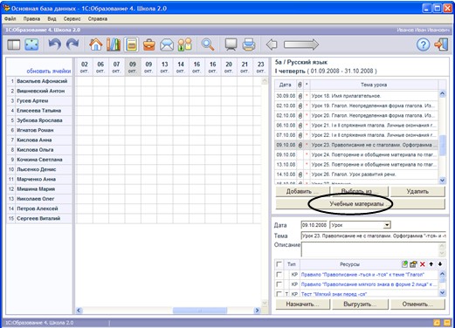
Task: Check the 'Правописание -ться и -тся' resource box
Action: (279, 274)
